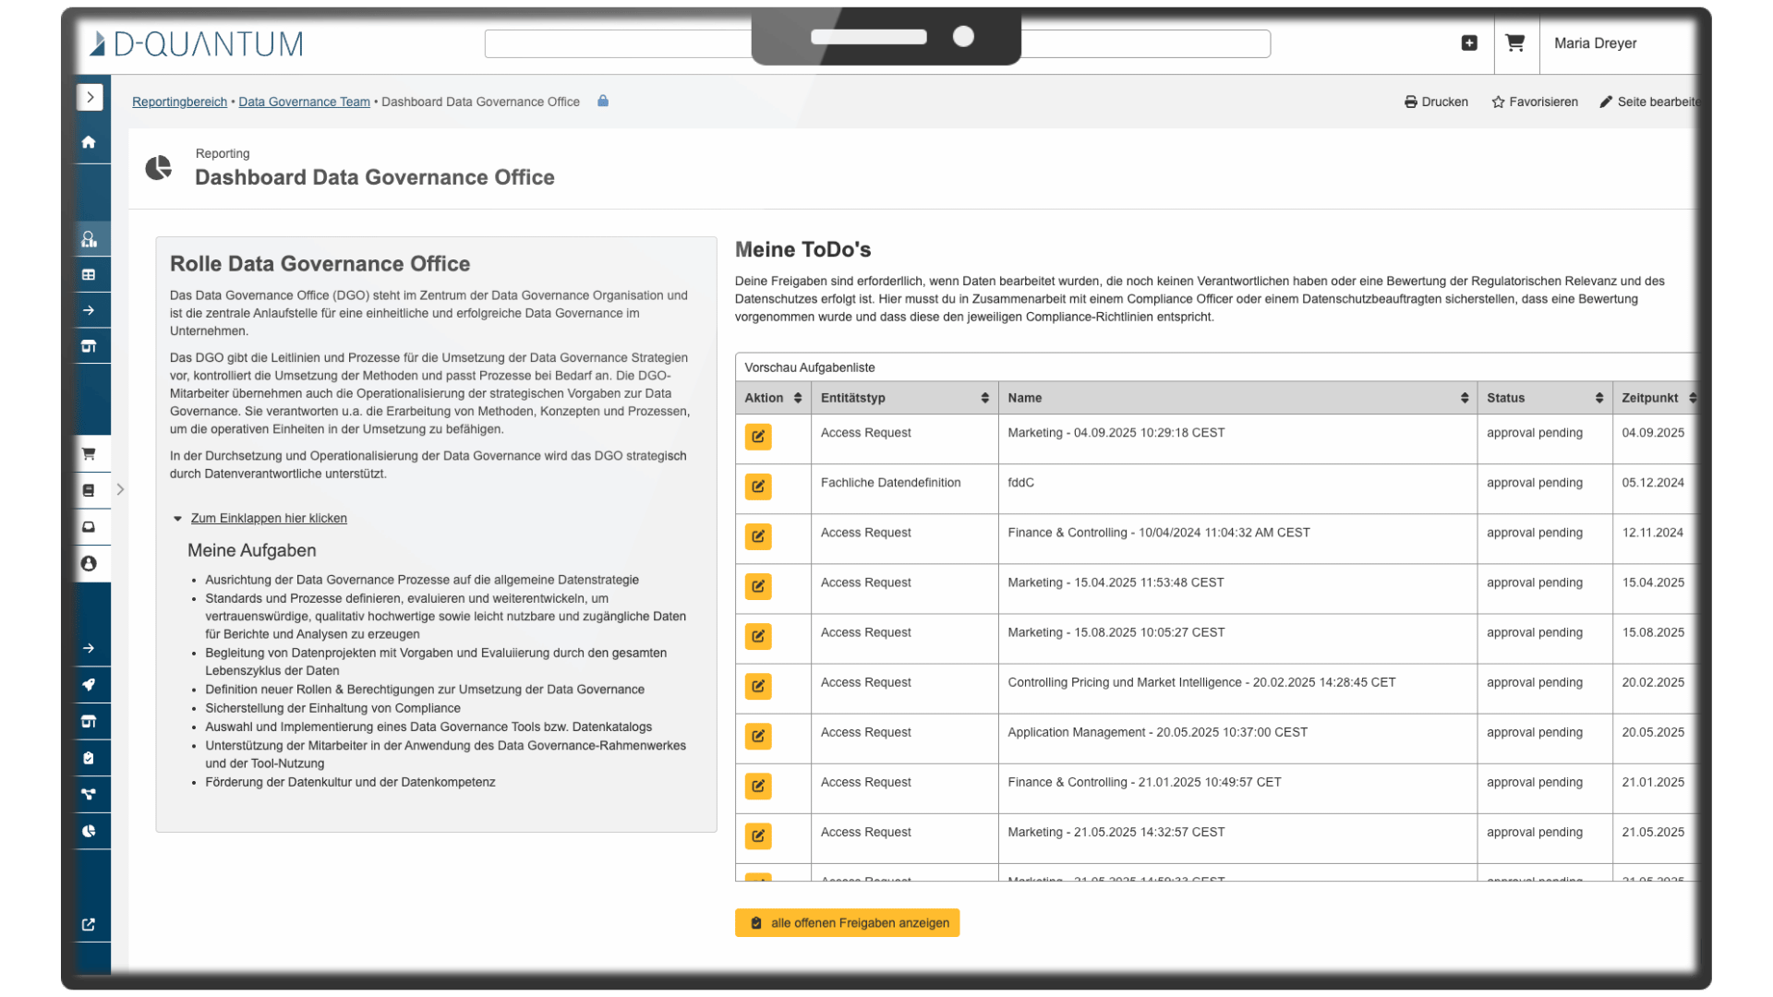
Task: Click the plus icon in header
Action: tap(1469, 43)
